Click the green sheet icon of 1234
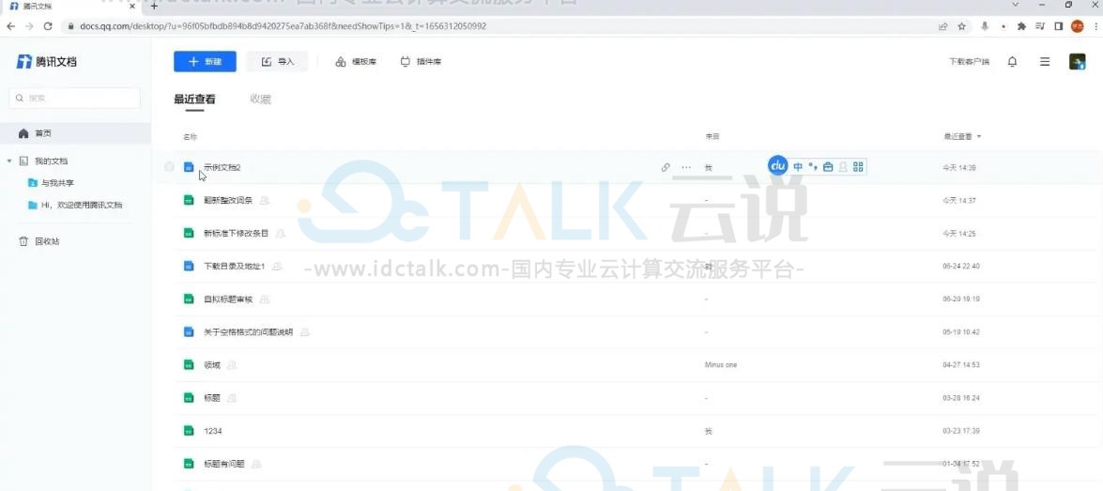The width and height of the screenshot is (1103, 491). (189, 431)
